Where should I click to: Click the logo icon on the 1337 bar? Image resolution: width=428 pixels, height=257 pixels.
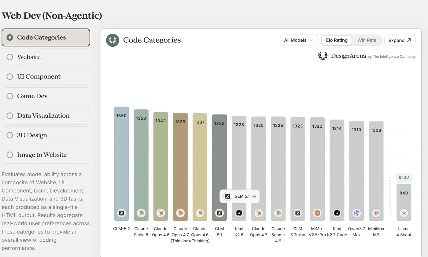pyautogui.click(x=200, y=213)
